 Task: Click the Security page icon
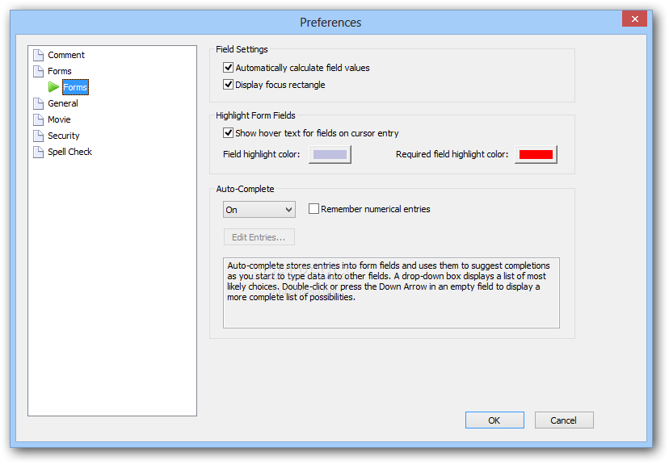[x=39, y=136]
